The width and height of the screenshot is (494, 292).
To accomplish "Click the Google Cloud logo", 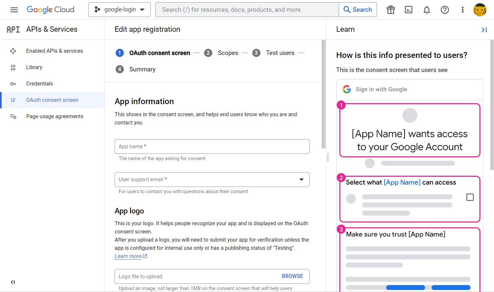I will click(x=50, y=10).
